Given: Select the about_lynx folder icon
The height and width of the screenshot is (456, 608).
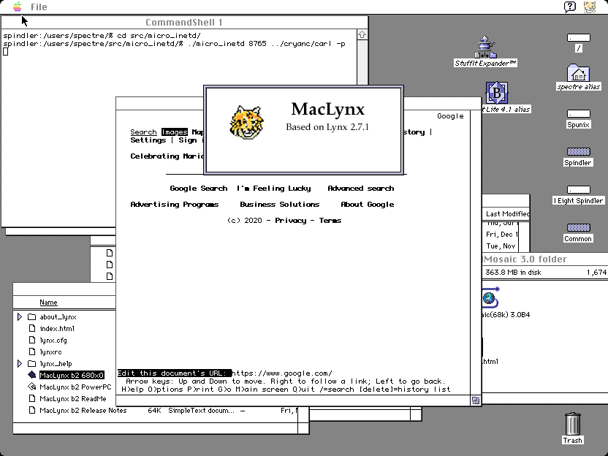Looking at the screenshot, I should (x=32, y=317).
